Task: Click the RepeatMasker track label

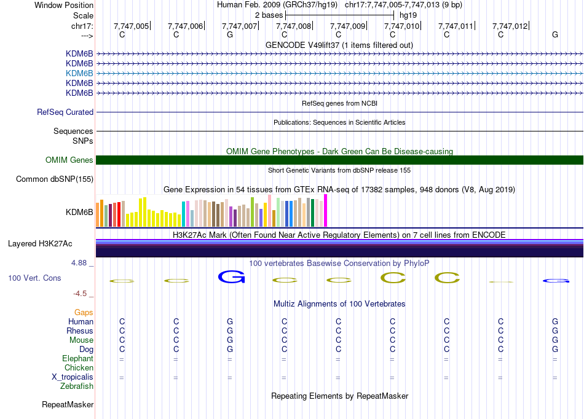Action: coord(68,404)
